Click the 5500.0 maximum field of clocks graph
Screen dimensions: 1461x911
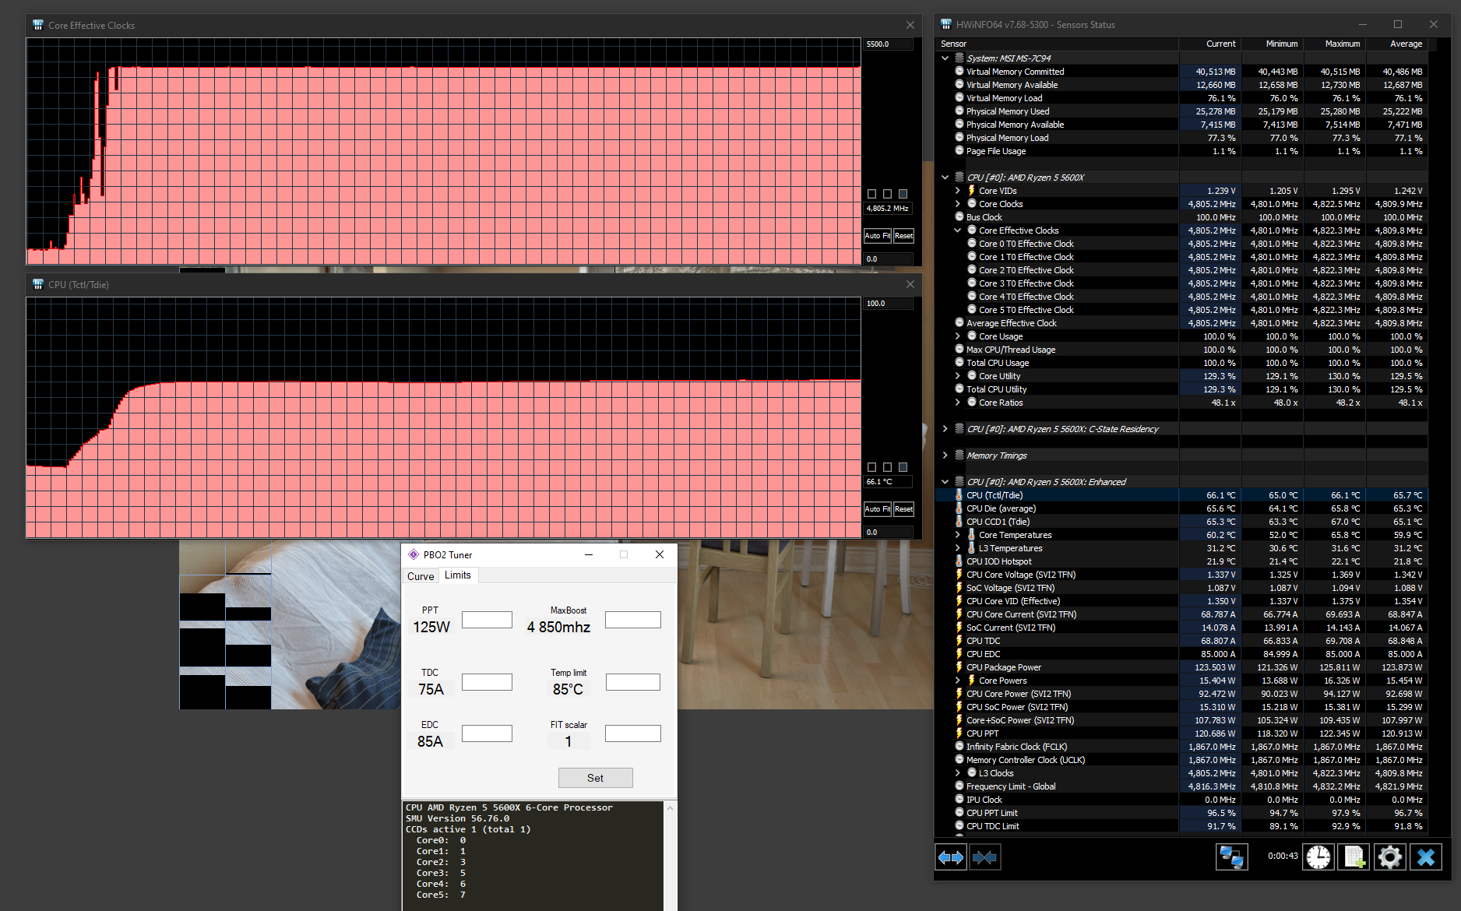coord(888,44)
